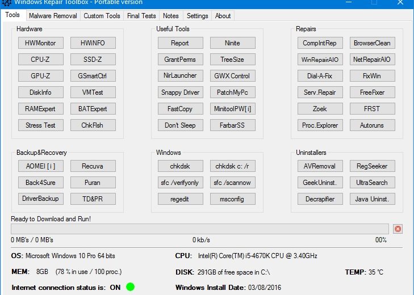Open the Notes tab
The height and width of the screenshot is (295, 414).
pos(170,16)
